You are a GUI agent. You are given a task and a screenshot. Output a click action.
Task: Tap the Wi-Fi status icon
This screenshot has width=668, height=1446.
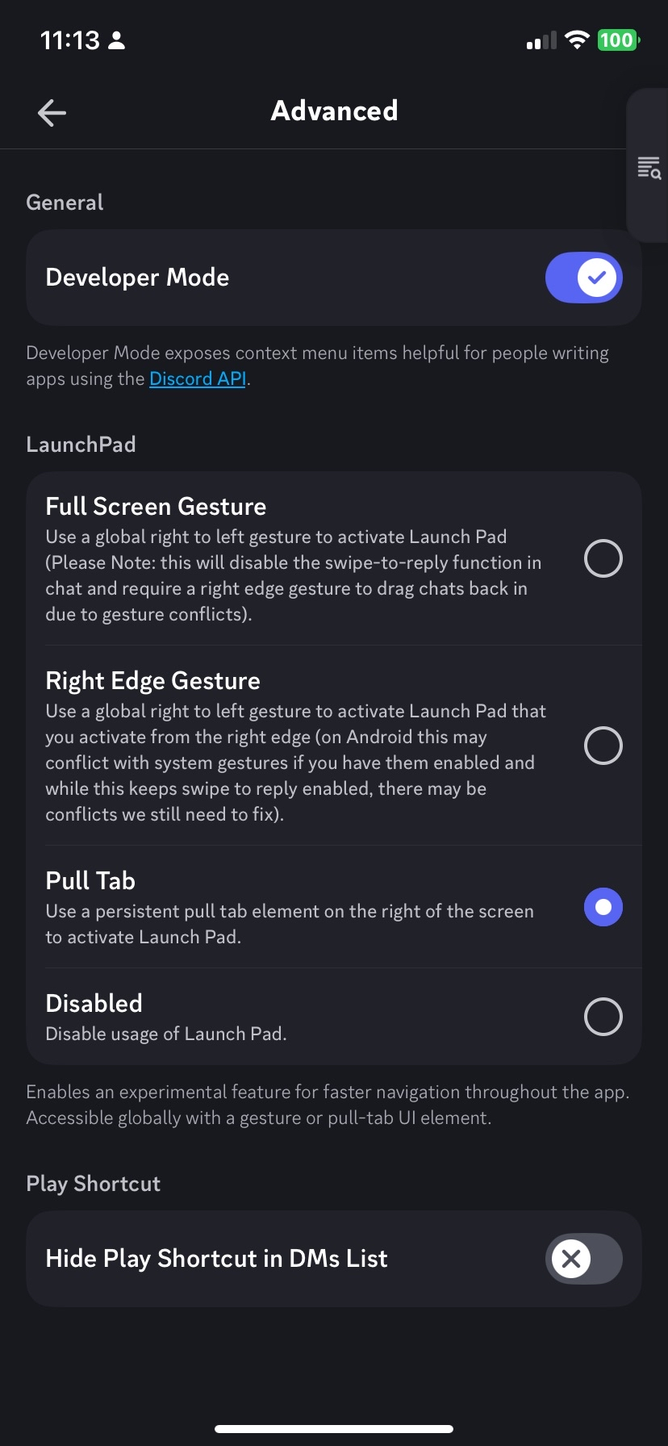[577, 40]
